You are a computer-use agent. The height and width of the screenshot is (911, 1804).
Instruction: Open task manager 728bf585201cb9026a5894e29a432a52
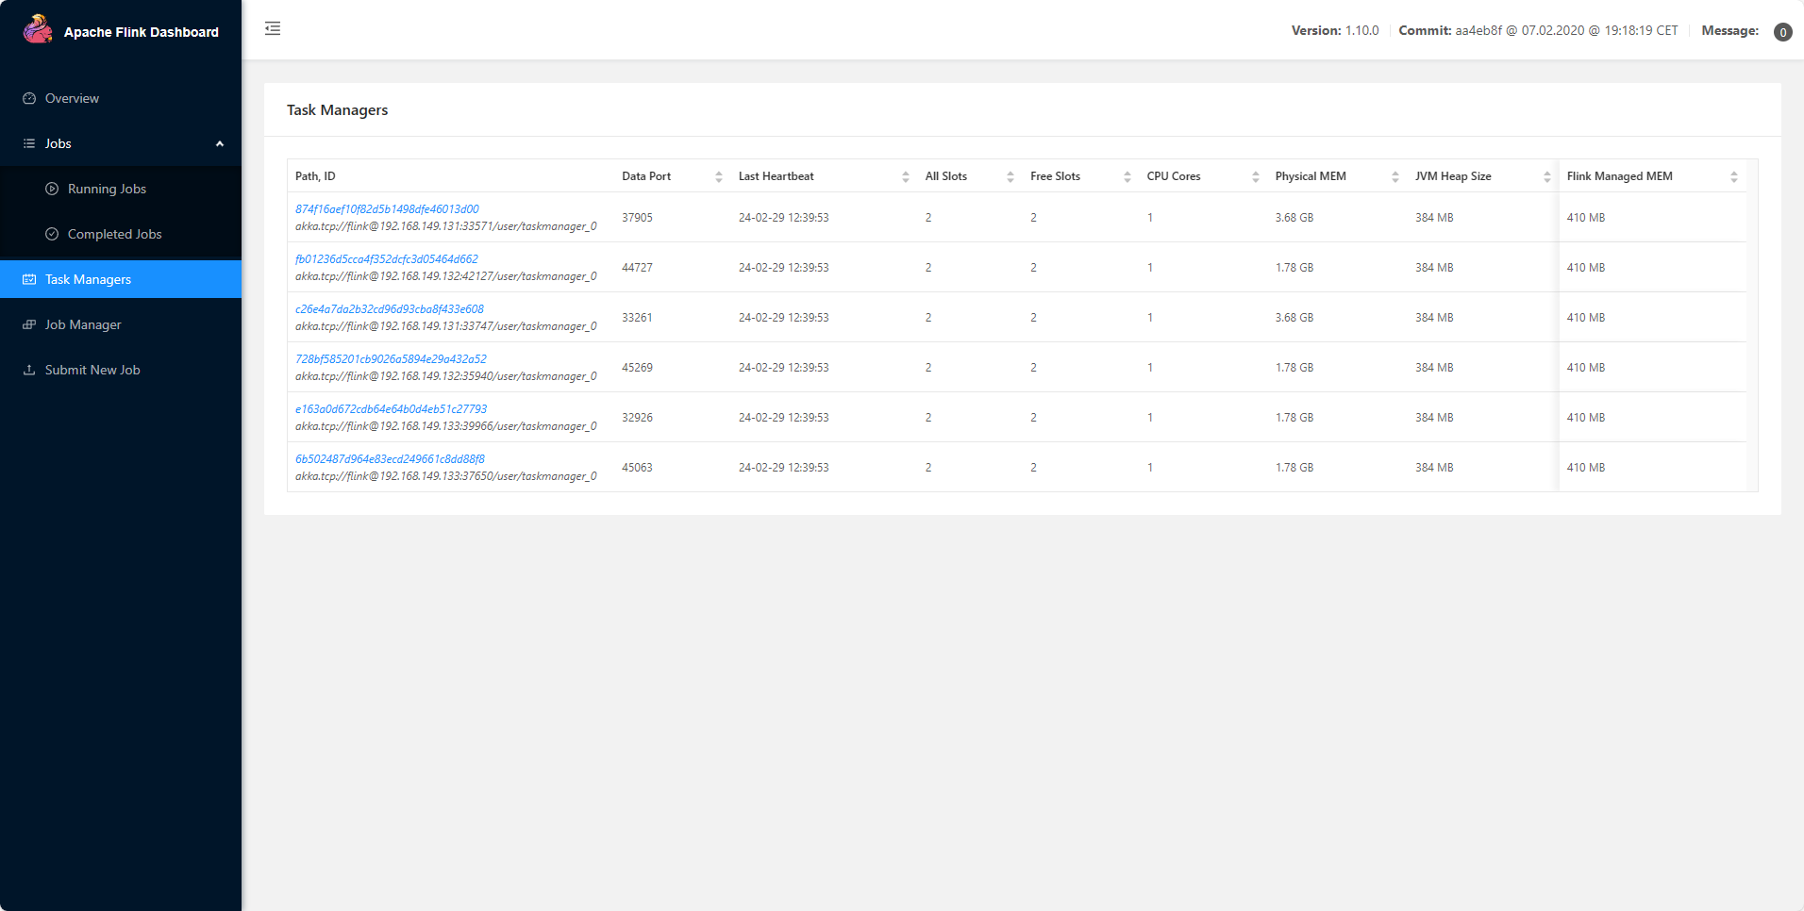point(391,359)
